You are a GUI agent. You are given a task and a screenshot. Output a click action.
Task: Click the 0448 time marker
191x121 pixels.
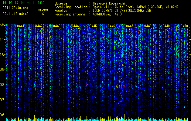click(148, 26)
